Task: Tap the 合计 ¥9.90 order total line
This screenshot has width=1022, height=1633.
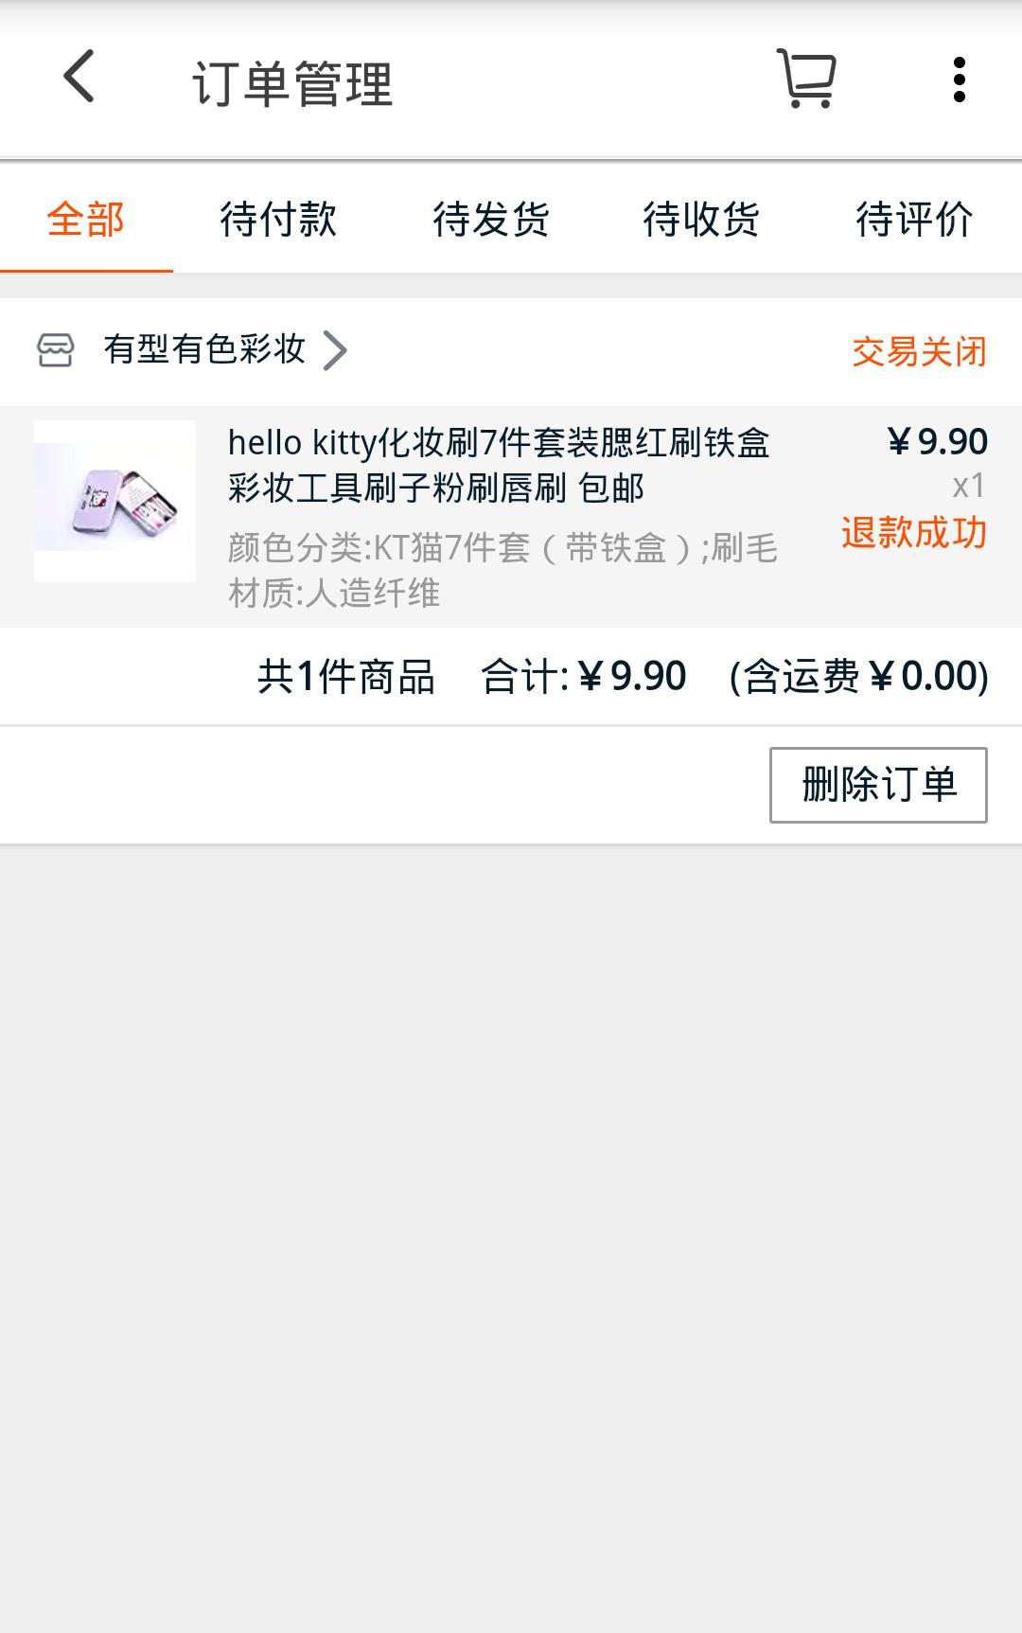Action: (x=583, y=677)
